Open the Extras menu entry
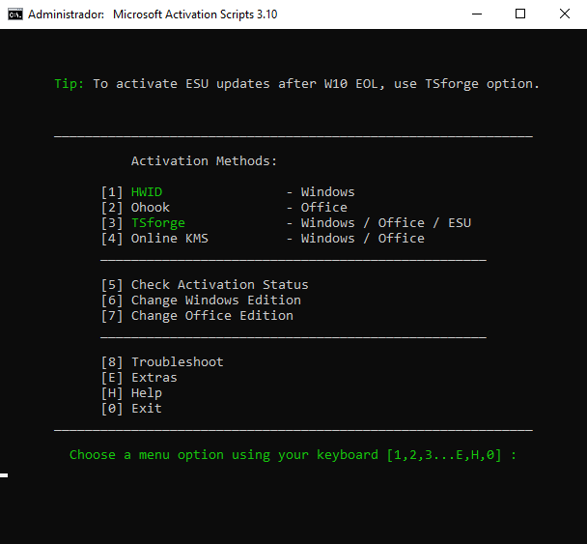The width and height of the screenshot is (587, 544). [x=139, y=377]
